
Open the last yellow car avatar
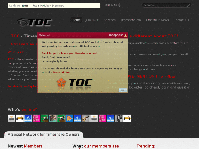click(127, 118)
